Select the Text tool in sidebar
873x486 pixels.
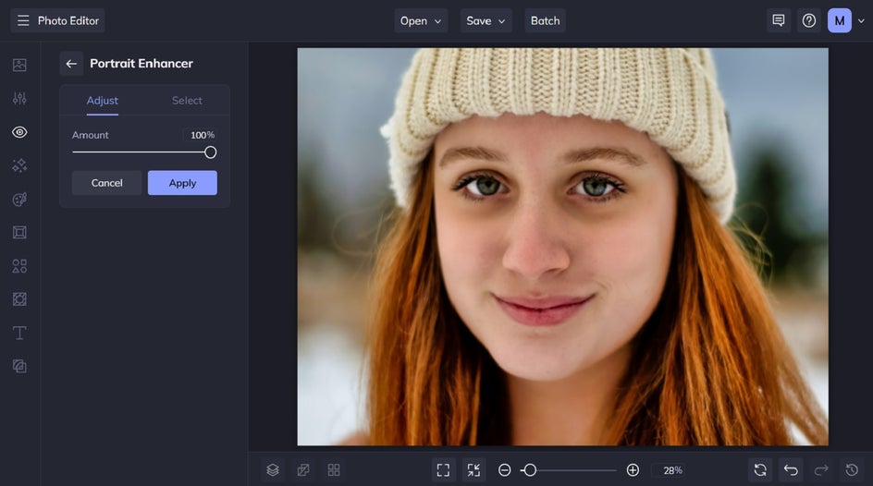point(19,333)
